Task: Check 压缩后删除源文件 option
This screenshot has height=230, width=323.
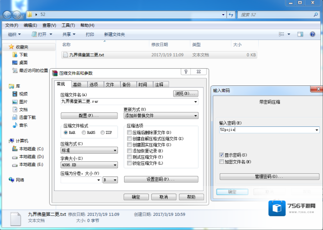Action: coord(130,132)
